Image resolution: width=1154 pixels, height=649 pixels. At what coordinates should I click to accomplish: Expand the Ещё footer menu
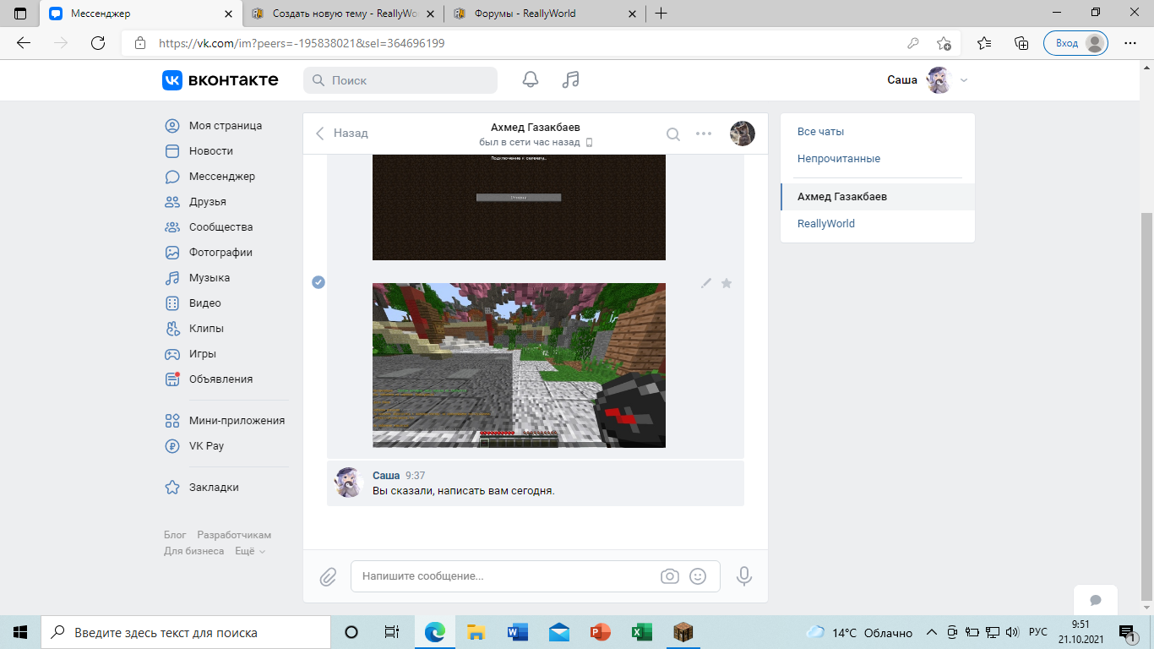[x=250, y=551]
